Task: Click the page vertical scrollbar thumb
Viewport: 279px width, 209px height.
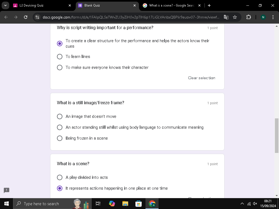Action: [277, 136]
